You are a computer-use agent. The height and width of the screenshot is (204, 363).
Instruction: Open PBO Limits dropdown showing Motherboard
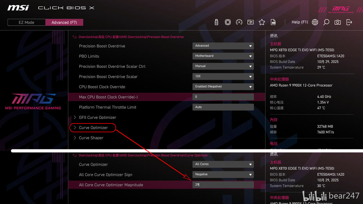click(223, 56)
